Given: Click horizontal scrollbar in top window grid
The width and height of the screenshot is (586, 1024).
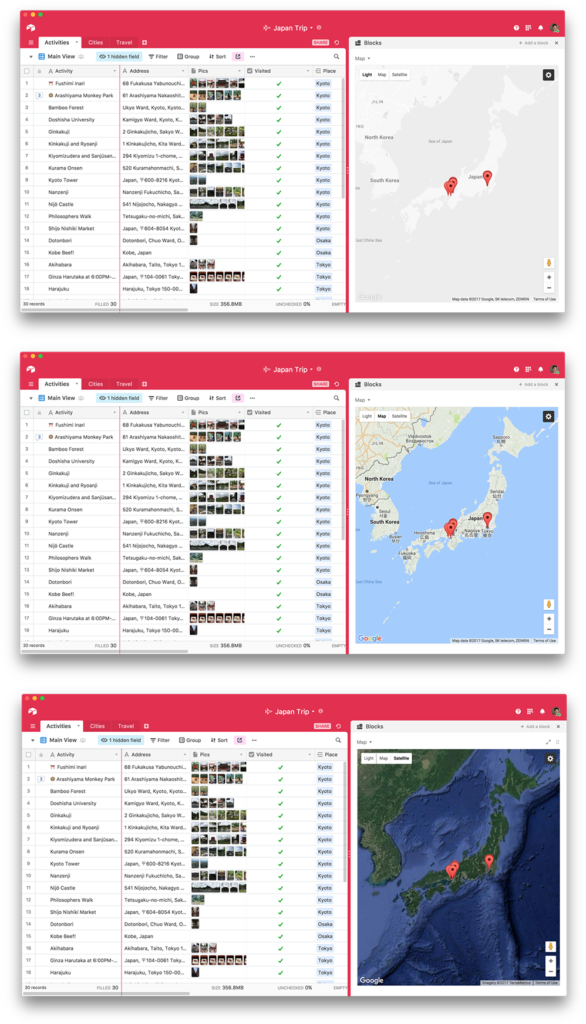Looking at the screenshot, I should [106, 310].
